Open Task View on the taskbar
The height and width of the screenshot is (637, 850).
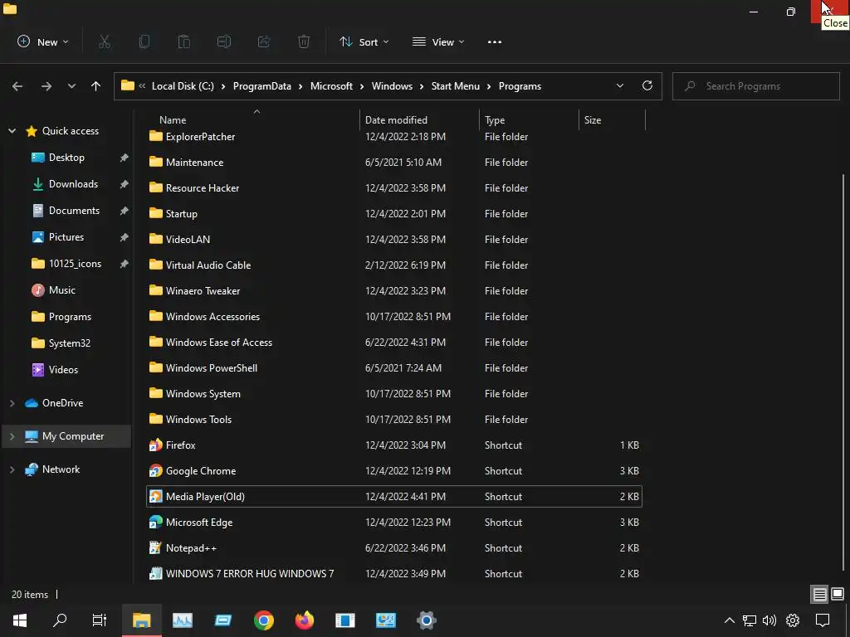pyautogui.click(x=100, y=620)
